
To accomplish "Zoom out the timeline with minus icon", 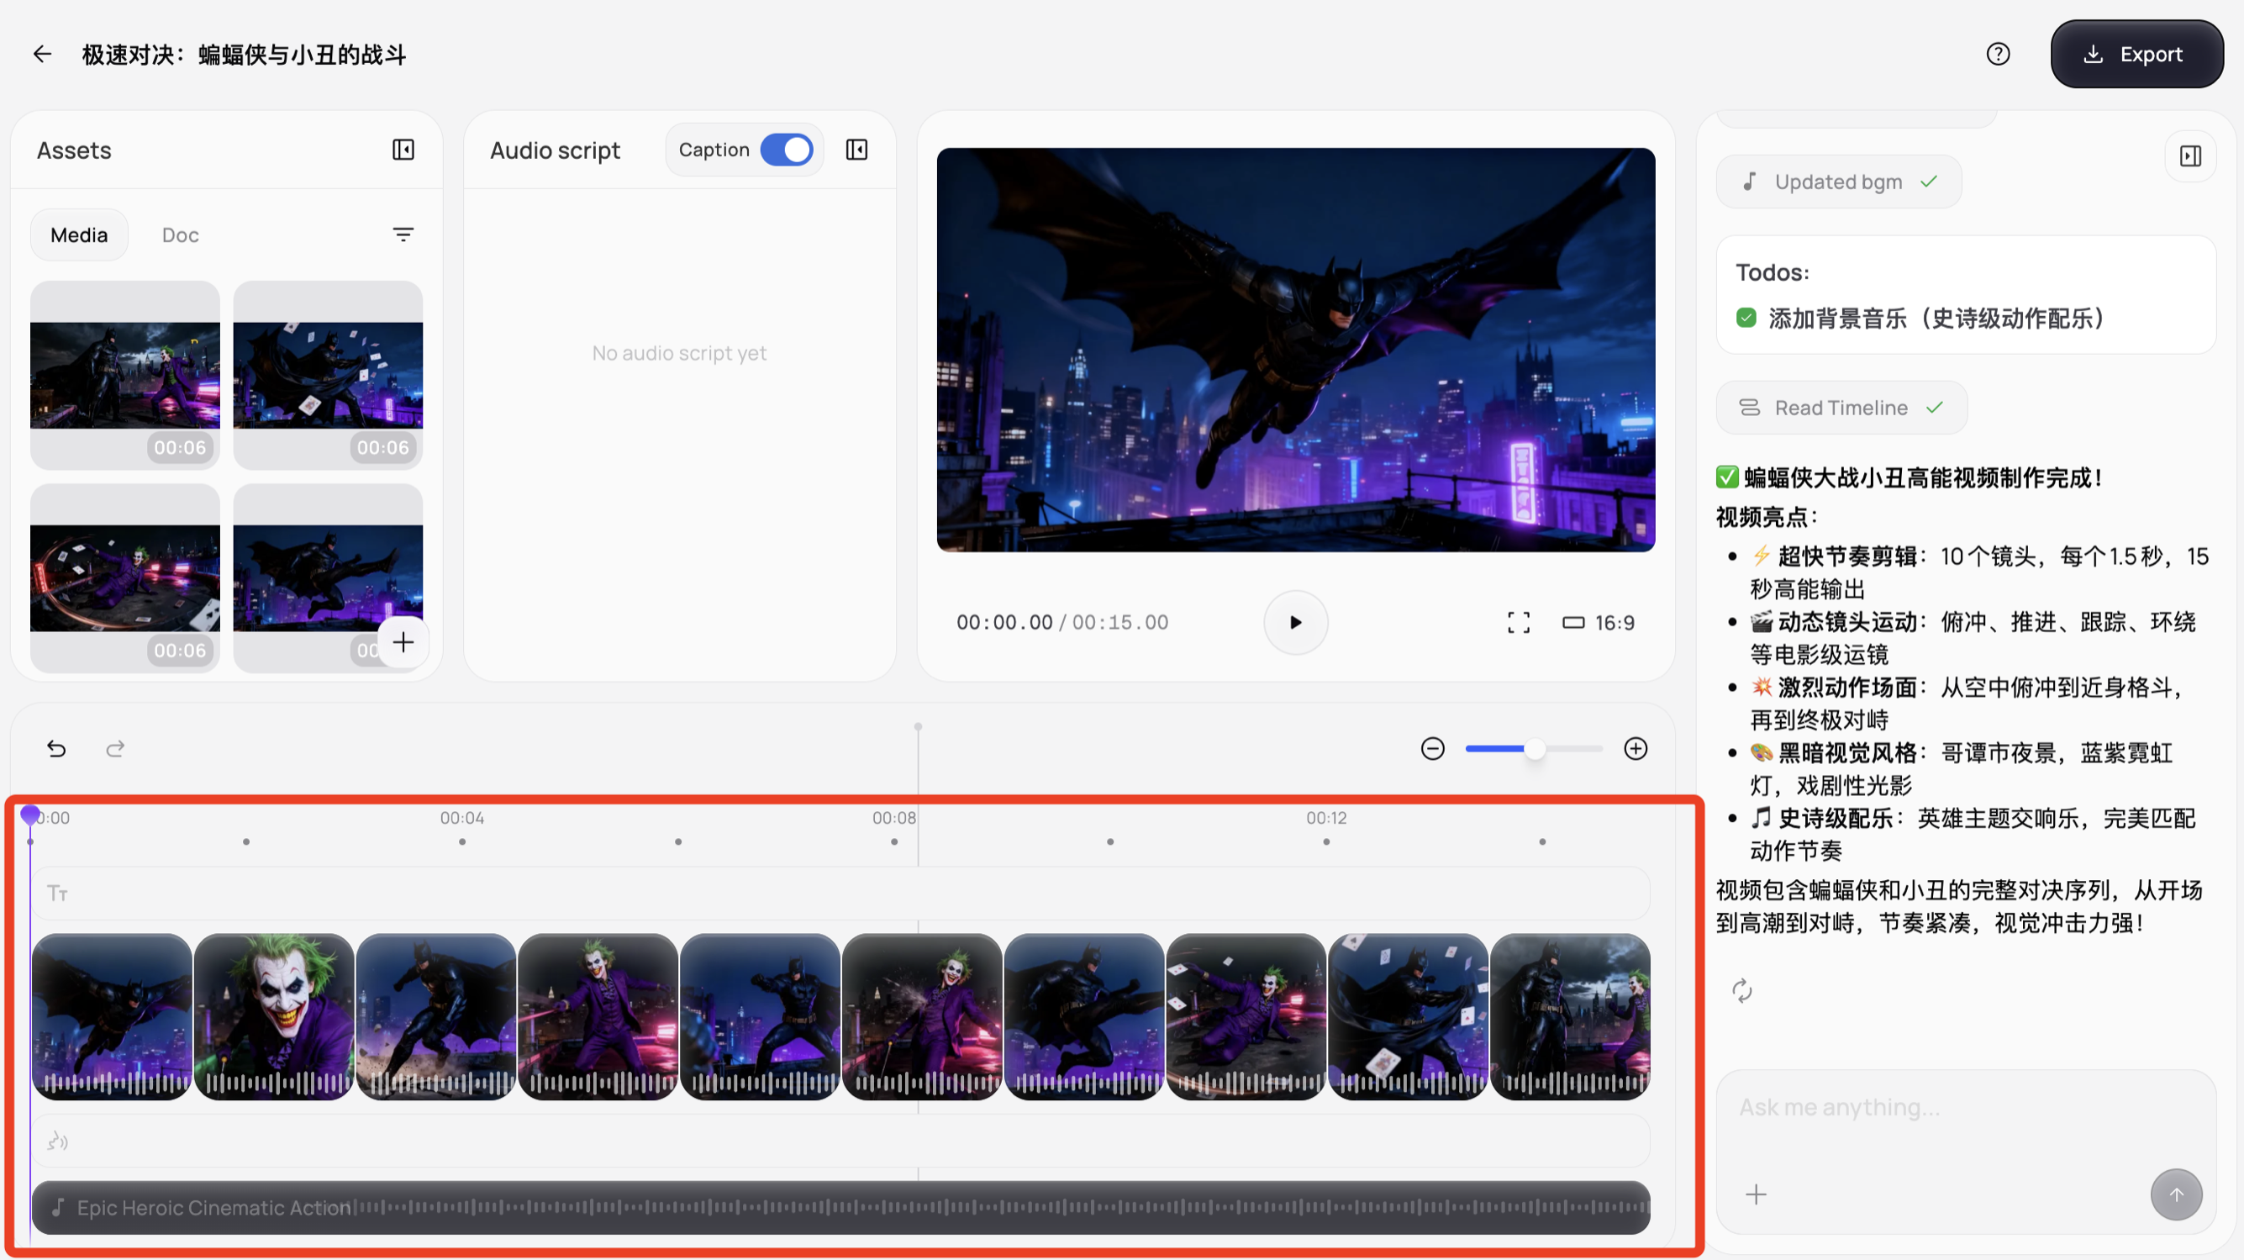I will (1432, 748).
